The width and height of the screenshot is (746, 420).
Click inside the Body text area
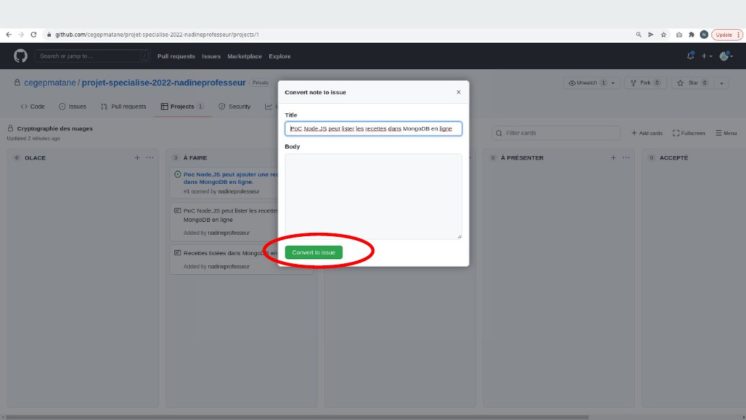pos(374,196)
